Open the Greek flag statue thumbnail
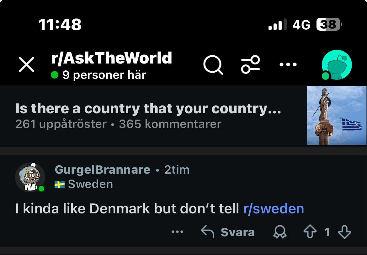367x255 pixels. pos(337,115)
